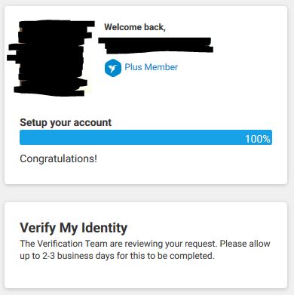Viewport: 294px width, 295px height.
Task: Click the word account in the setup heading
Action: pos(93,123)
